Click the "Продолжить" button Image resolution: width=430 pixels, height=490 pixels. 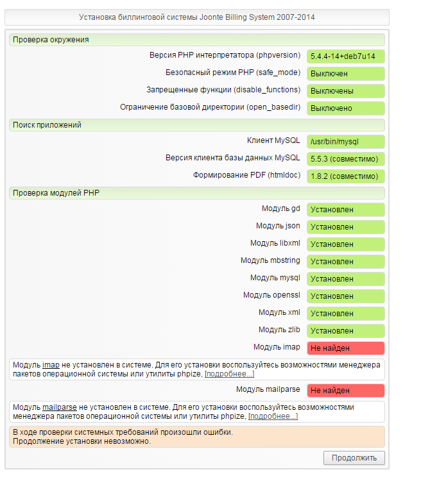coord(354,458)
